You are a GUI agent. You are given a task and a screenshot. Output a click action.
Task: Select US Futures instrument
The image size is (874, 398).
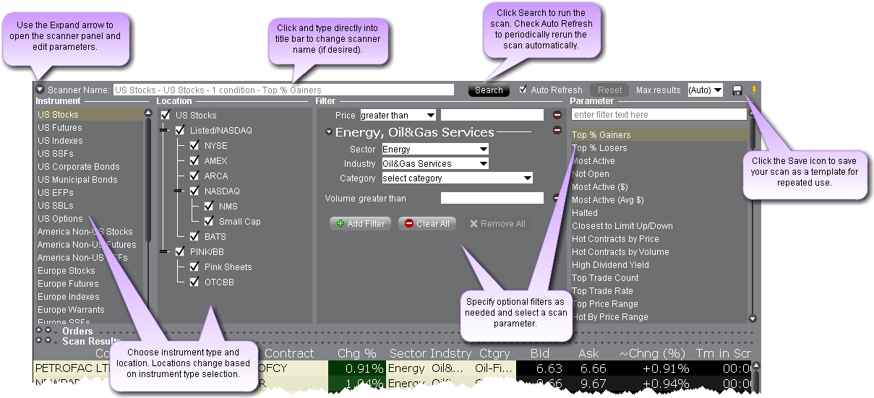(x=60, y=128)
